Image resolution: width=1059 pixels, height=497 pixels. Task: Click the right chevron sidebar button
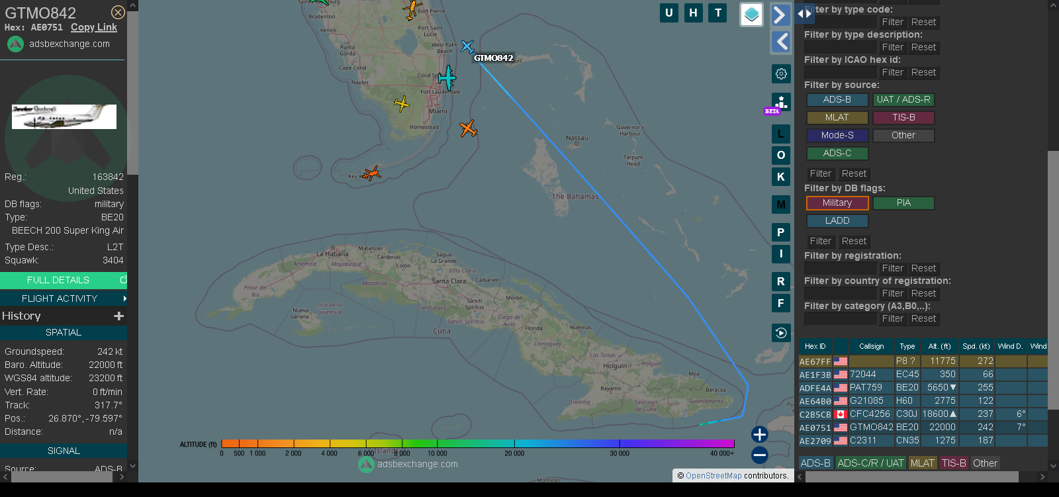781,15
